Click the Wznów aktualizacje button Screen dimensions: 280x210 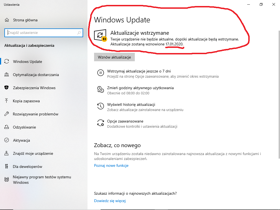coord(114,57)
